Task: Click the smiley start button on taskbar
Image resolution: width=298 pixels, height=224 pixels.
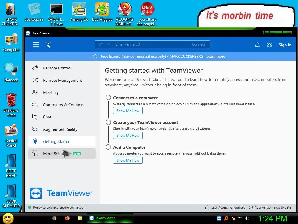Action: pyautogui.click(x=8, y=218)
